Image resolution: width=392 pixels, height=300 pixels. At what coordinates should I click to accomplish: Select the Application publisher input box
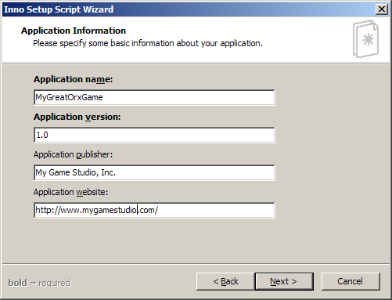coord(154,172)
